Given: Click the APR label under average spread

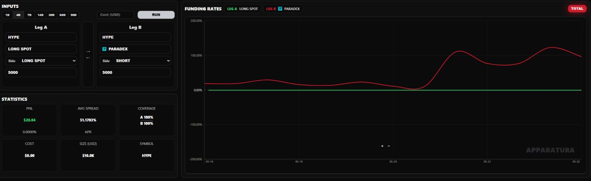Looking at the screenshot, I should (88, 132).
